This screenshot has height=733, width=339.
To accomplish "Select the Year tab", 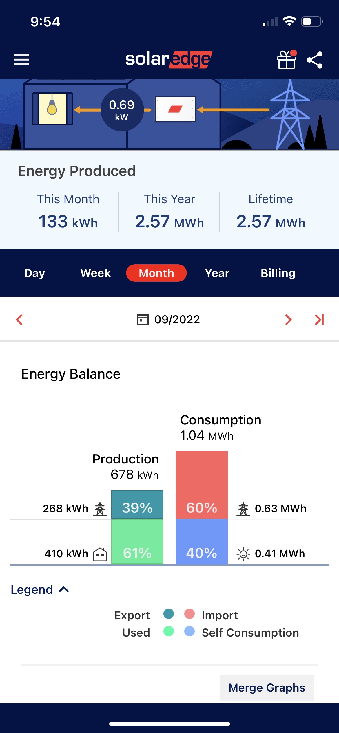I will (x=217, y=273).
